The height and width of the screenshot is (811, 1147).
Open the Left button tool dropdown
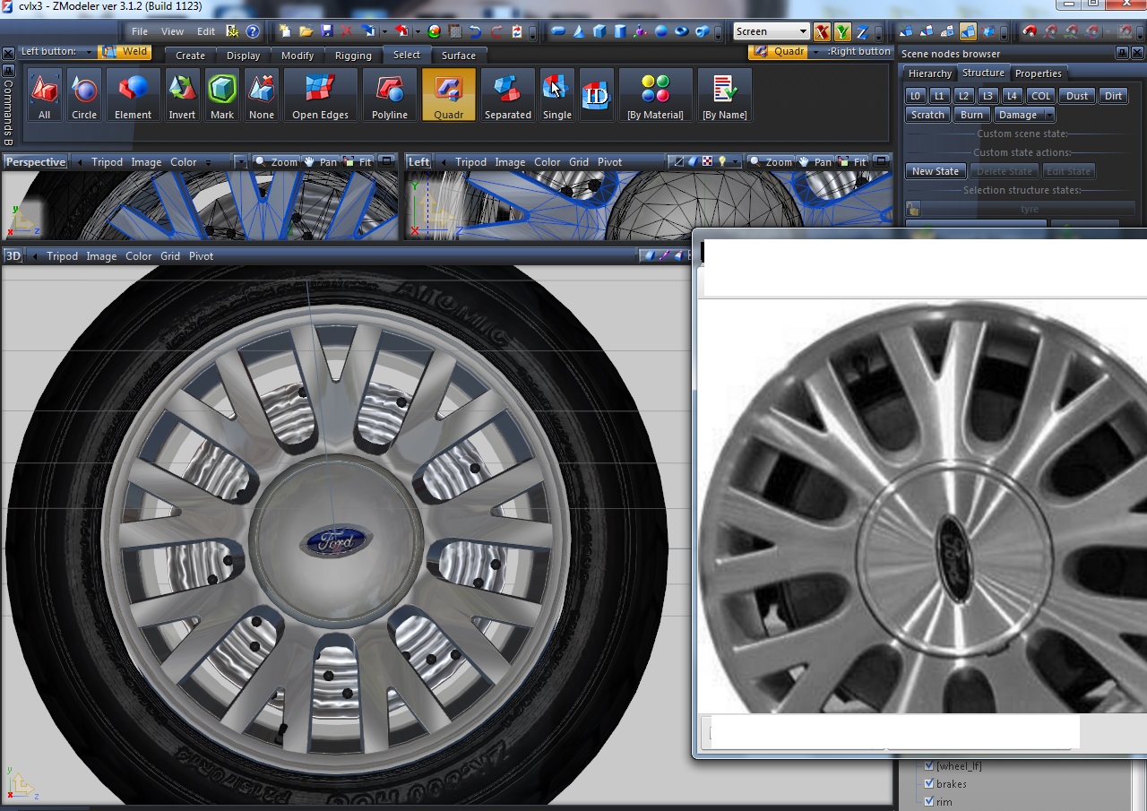pos(90,53)
